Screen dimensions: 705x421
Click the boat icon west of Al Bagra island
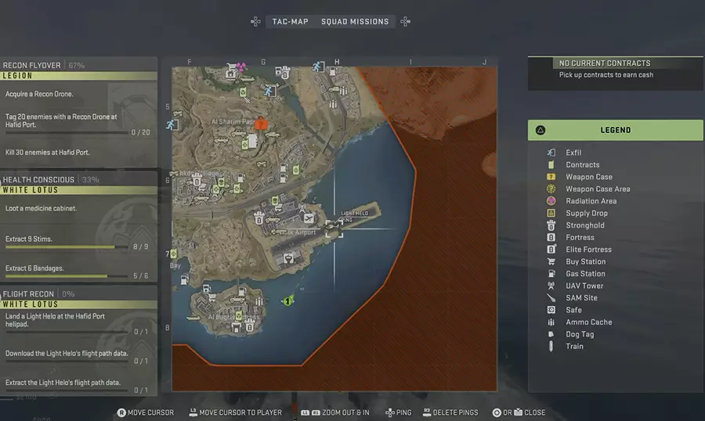tap(193, 318)
